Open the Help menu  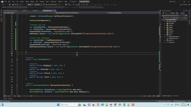coord(66,1)
